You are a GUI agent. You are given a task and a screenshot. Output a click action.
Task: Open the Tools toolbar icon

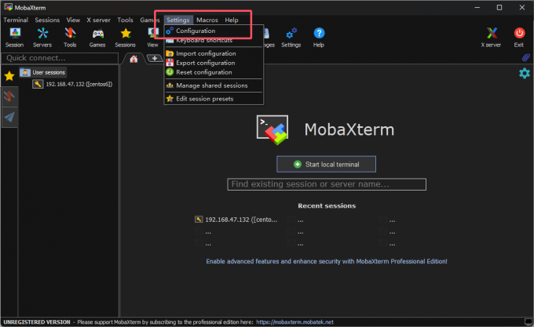pos(70,38)
